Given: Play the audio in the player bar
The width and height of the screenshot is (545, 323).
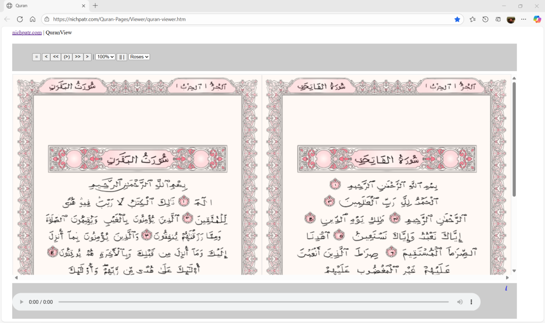Looking at the screenshot, I should pyautogui.click(x=21, y=302).
